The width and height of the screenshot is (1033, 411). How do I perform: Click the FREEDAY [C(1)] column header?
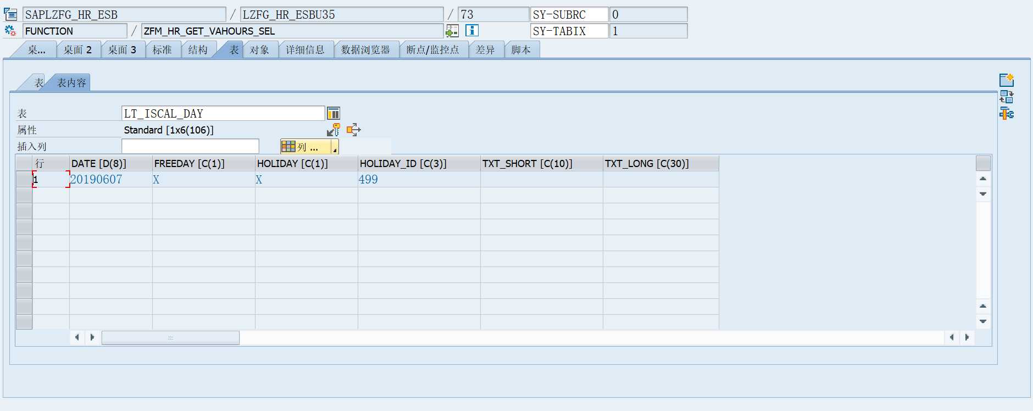[x=204, y=163]
